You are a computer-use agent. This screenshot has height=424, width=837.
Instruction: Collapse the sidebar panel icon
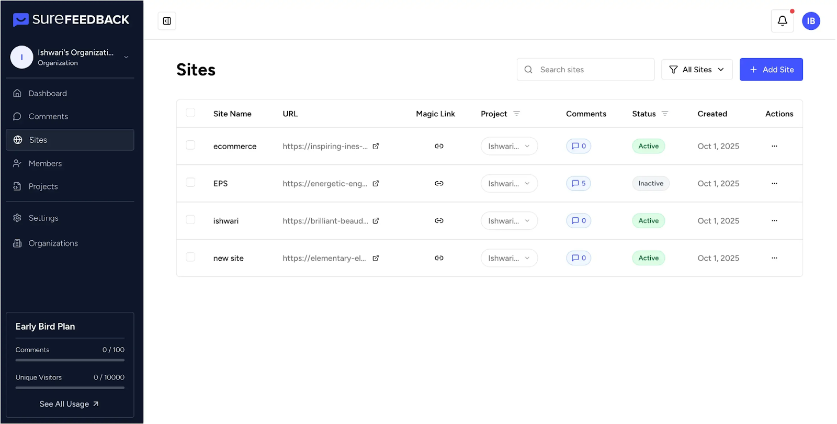pyautogui.click(x=167, y=21)
